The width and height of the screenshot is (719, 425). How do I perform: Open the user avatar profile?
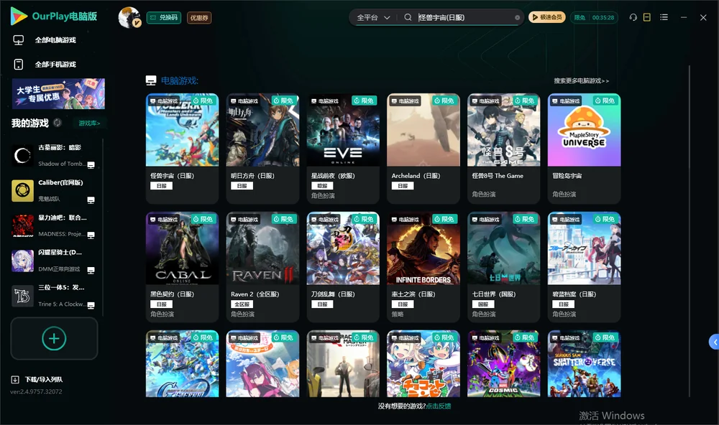129,17
